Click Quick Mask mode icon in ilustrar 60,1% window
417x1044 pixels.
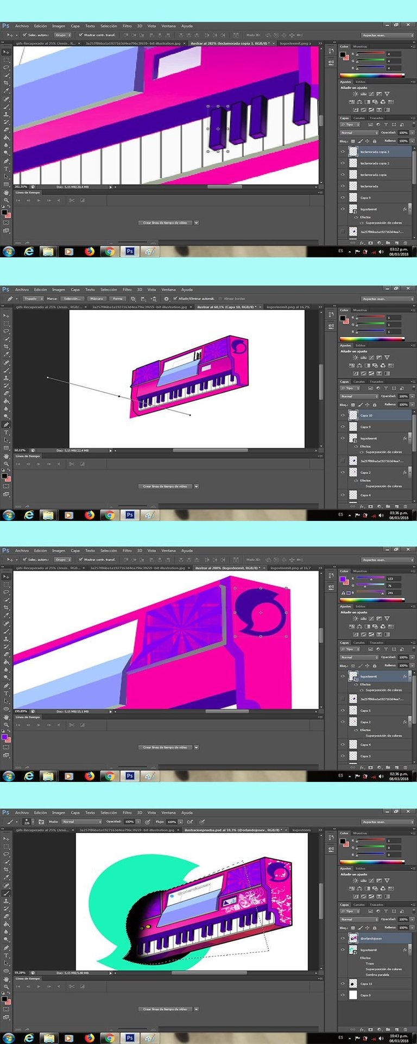tap(7, 486)
